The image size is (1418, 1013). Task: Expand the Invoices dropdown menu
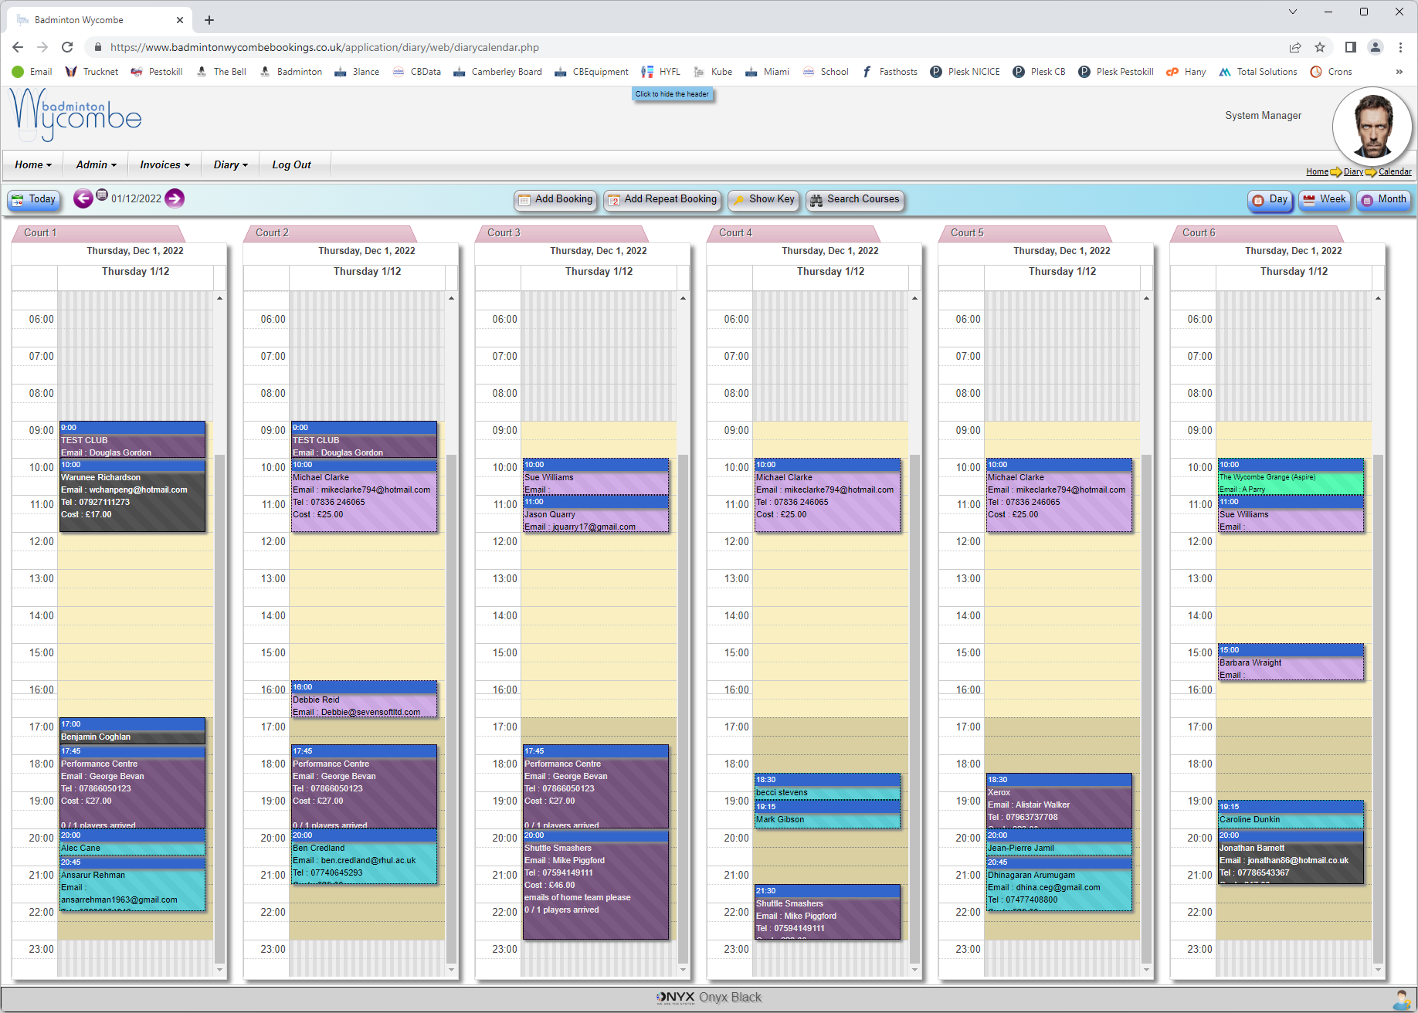point(165,165)
